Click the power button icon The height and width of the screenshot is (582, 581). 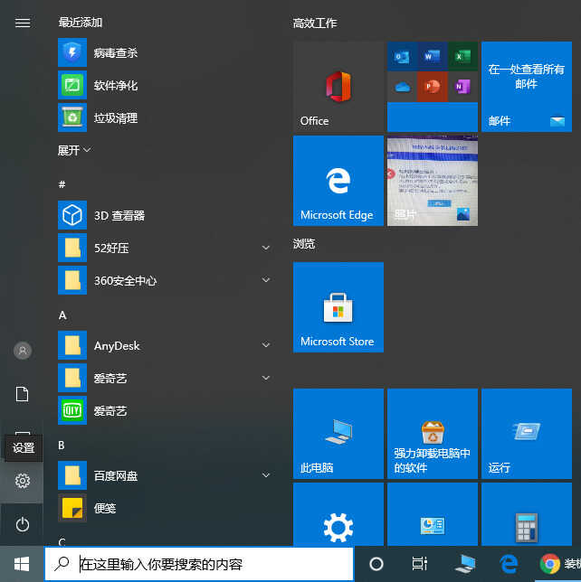tap(23, 524)
